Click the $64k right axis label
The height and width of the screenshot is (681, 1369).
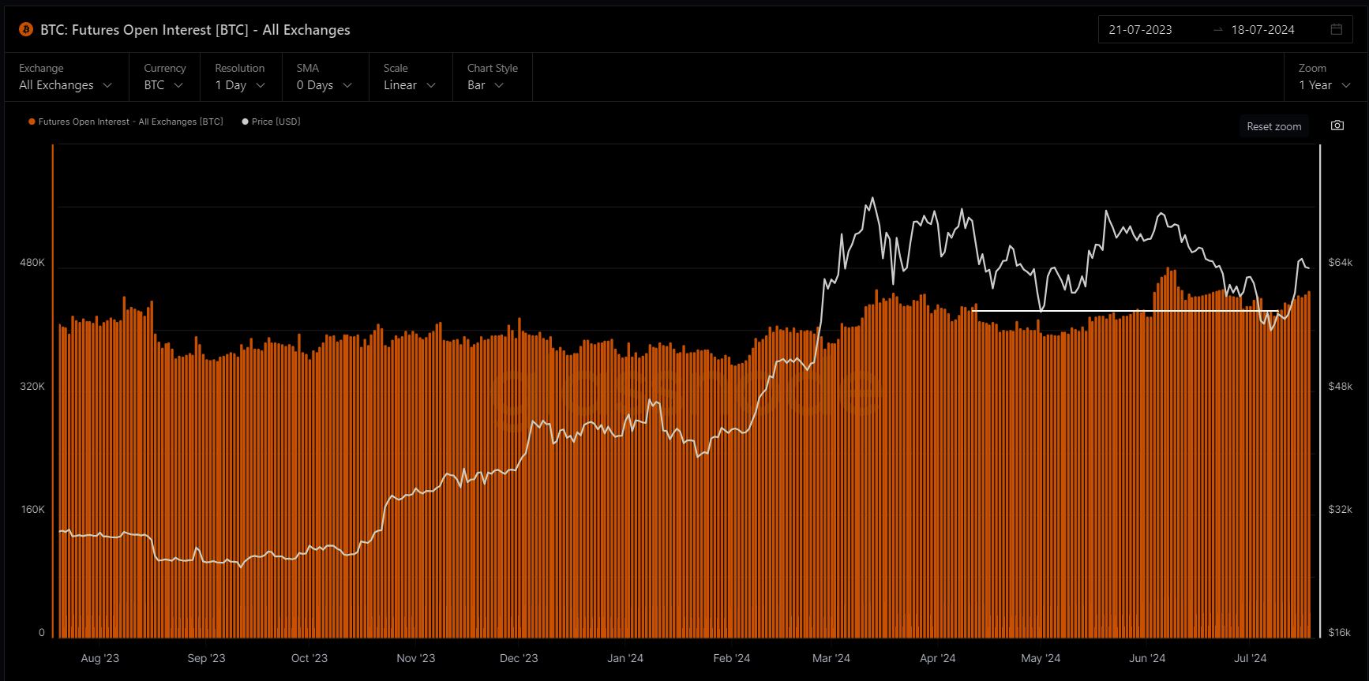(1340, 262)
